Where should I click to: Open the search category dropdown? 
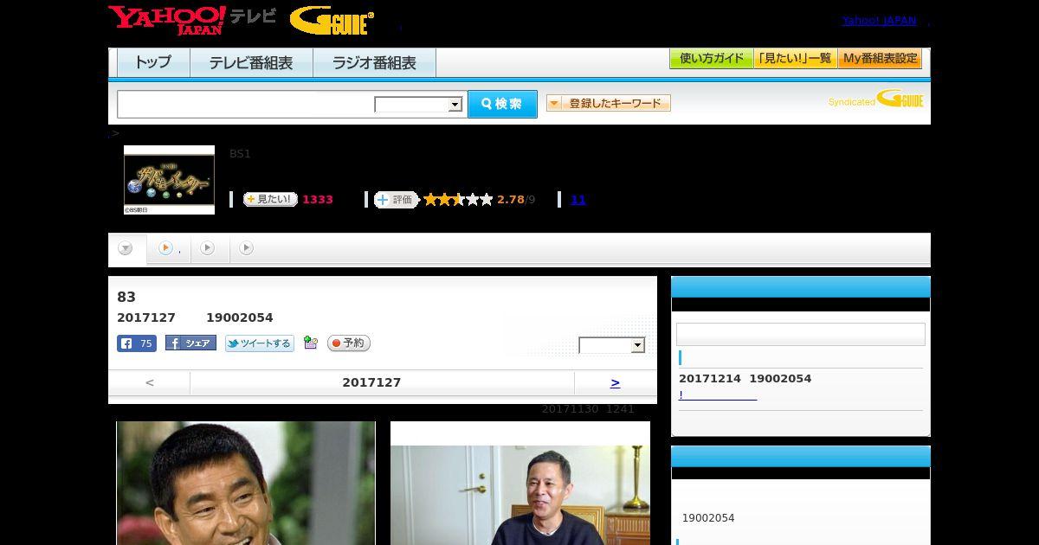click(418, 105)
